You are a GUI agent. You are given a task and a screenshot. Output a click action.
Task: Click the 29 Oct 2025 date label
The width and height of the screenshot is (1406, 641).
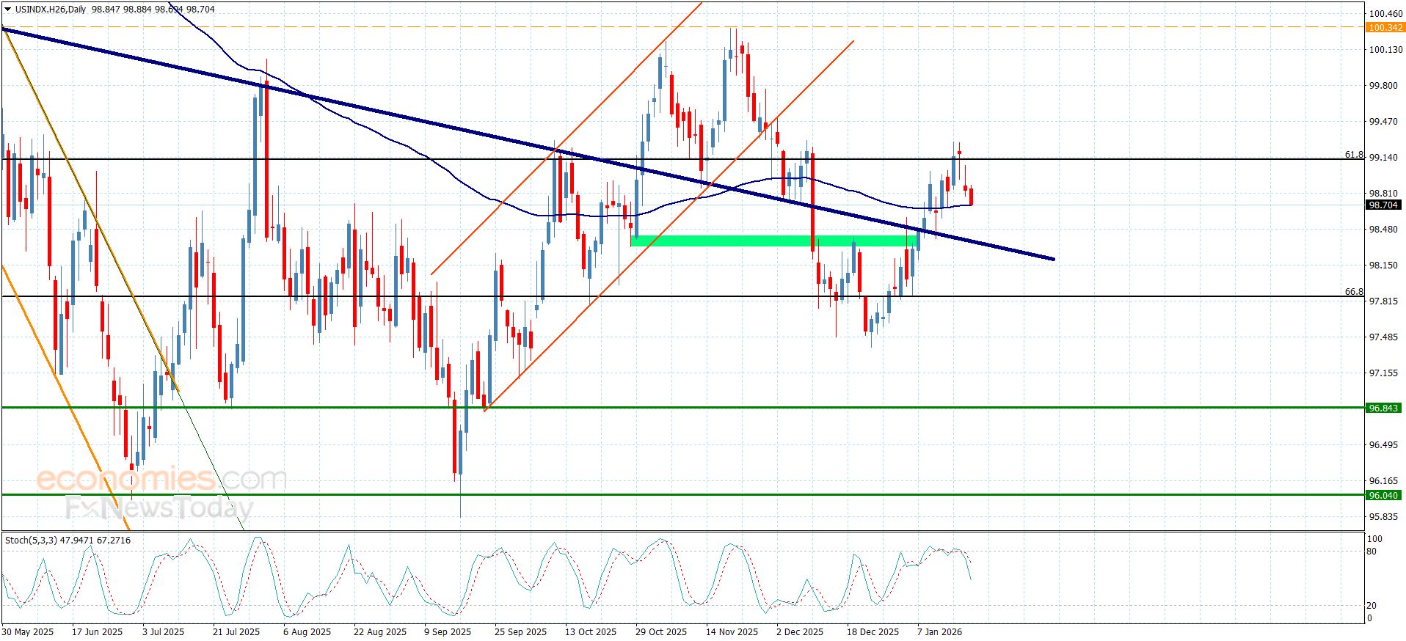pyautogui.click(x=661, y=631)
